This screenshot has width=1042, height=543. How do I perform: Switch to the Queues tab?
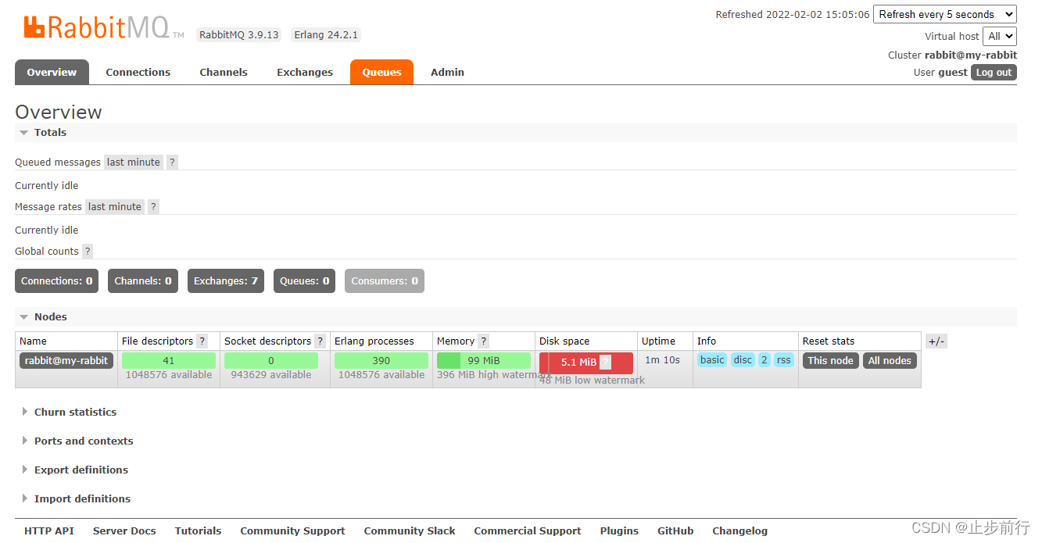381,72
